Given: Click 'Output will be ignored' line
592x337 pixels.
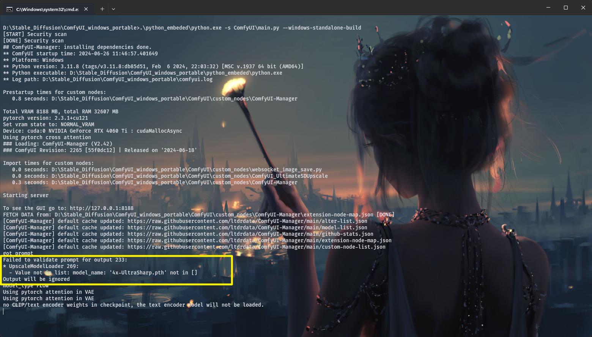Looking at the screenshot, I should click(36, 279).
